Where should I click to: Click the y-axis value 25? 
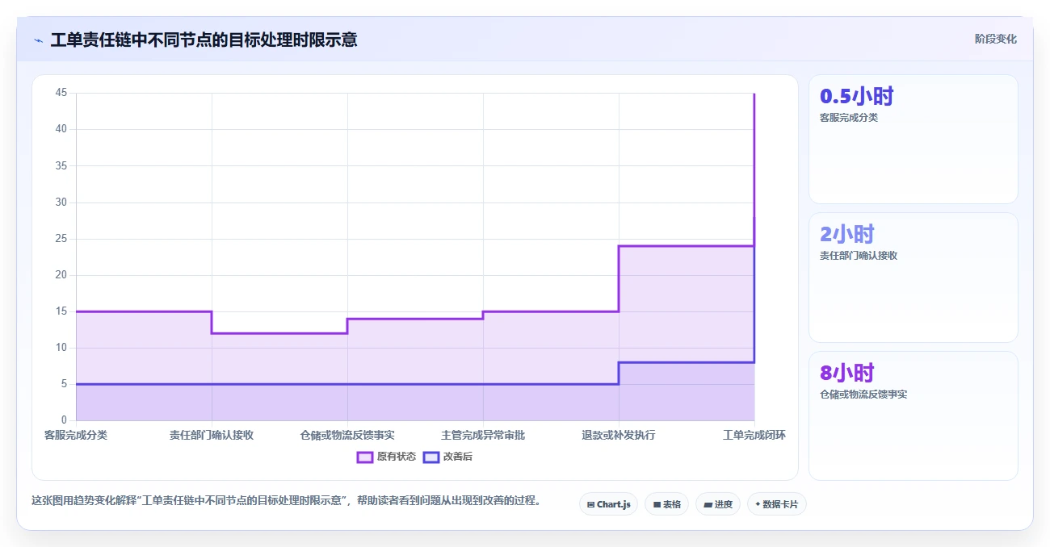(x=61, y=239)
